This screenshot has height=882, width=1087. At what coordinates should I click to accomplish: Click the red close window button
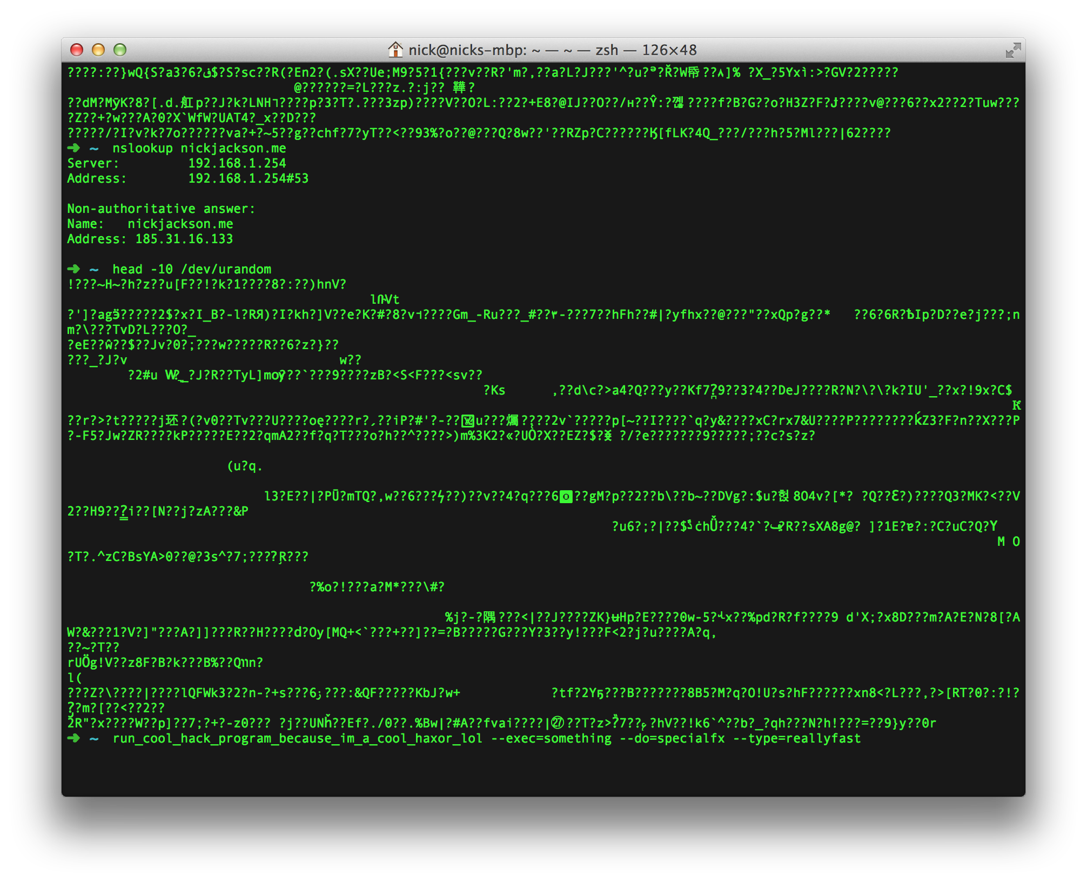(x=77, y=50)
